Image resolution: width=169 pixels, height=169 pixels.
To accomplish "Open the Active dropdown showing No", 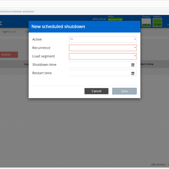I will point(103,39).
